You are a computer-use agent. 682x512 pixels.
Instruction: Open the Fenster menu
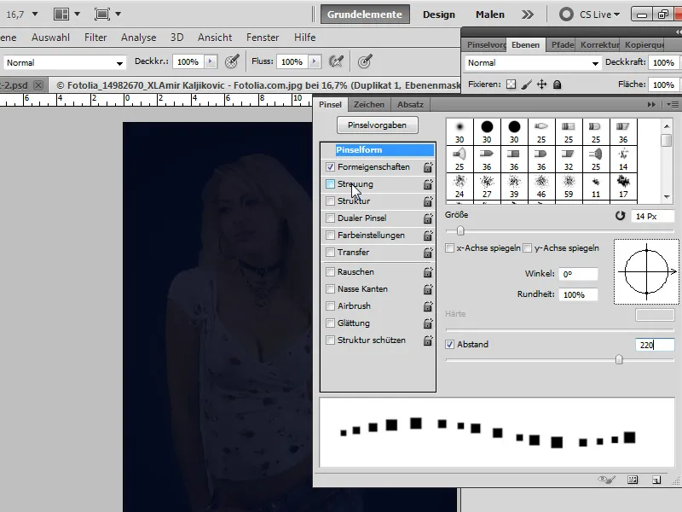(x=263, y=38)
